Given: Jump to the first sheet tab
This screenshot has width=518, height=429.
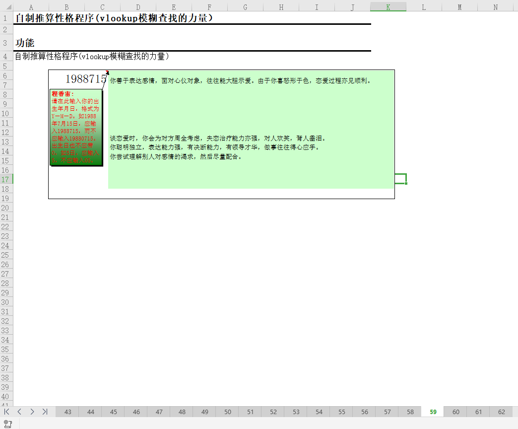Looking at the screenshot, I should point(6,412).
